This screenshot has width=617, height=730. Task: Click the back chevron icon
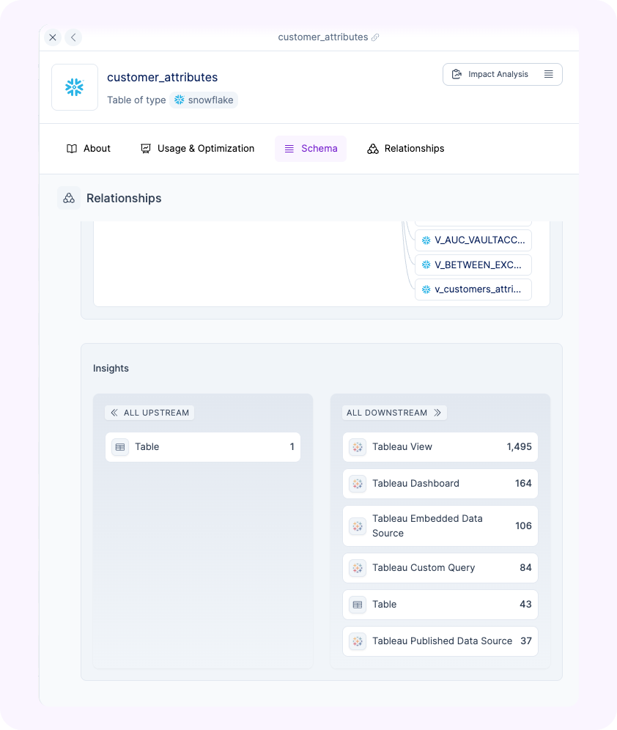73,37
